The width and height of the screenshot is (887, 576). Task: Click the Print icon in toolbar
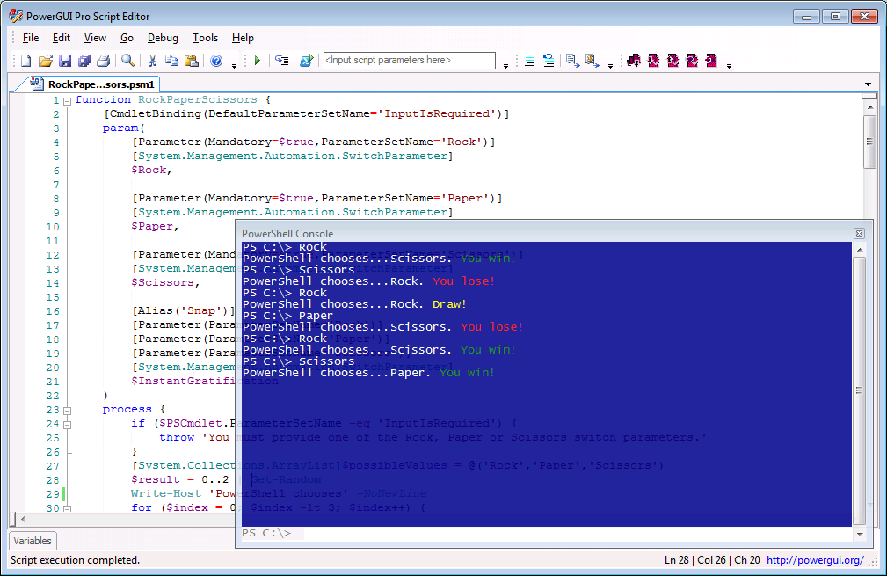point(103,61)
